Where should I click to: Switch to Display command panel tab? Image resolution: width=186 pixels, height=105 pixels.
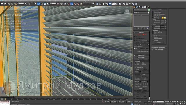coord(145,7)
